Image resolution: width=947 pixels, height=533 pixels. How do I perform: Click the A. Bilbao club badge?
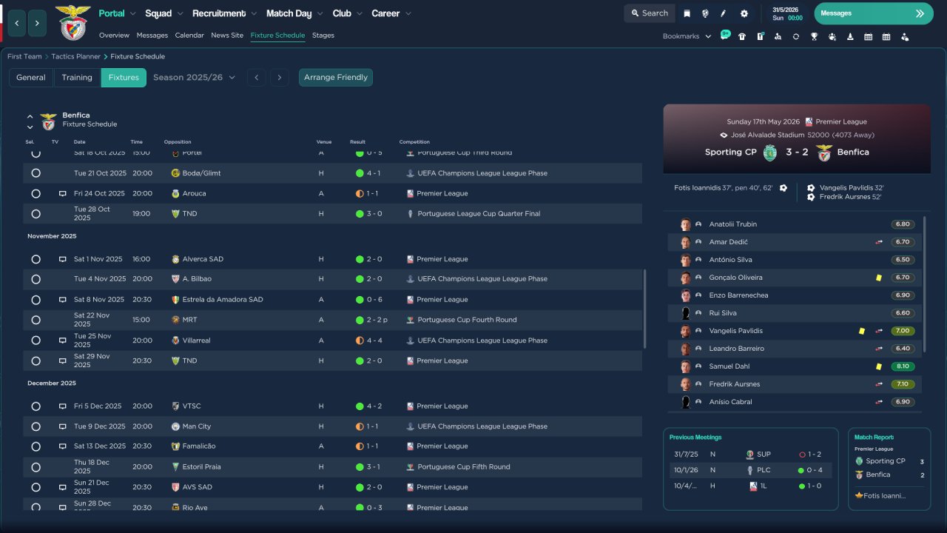[x=175, y=279]
